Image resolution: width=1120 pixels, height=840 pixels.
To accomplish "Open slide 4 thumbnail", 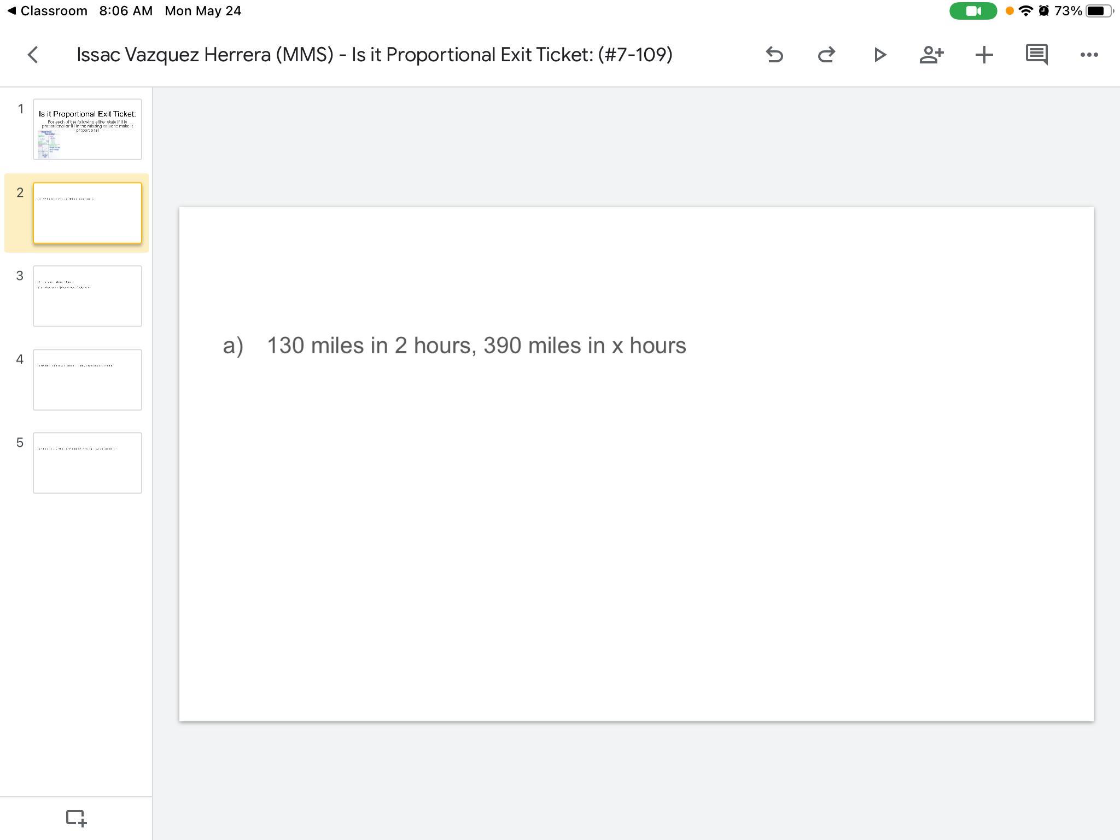I will tap(87, 380).
